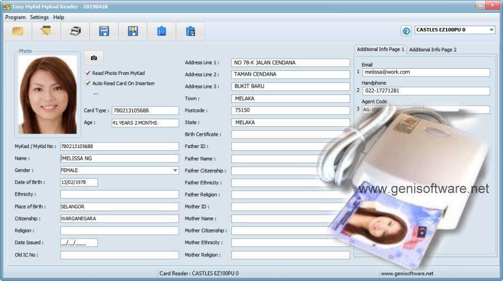
Task: Open the Program menu
Action: tap(16, 17)
